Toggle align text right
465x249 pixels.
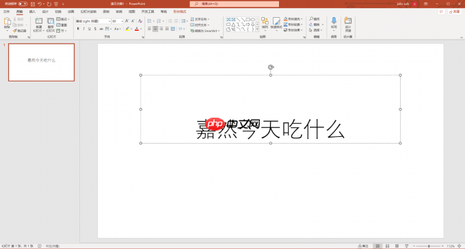[x=161, y=29]
